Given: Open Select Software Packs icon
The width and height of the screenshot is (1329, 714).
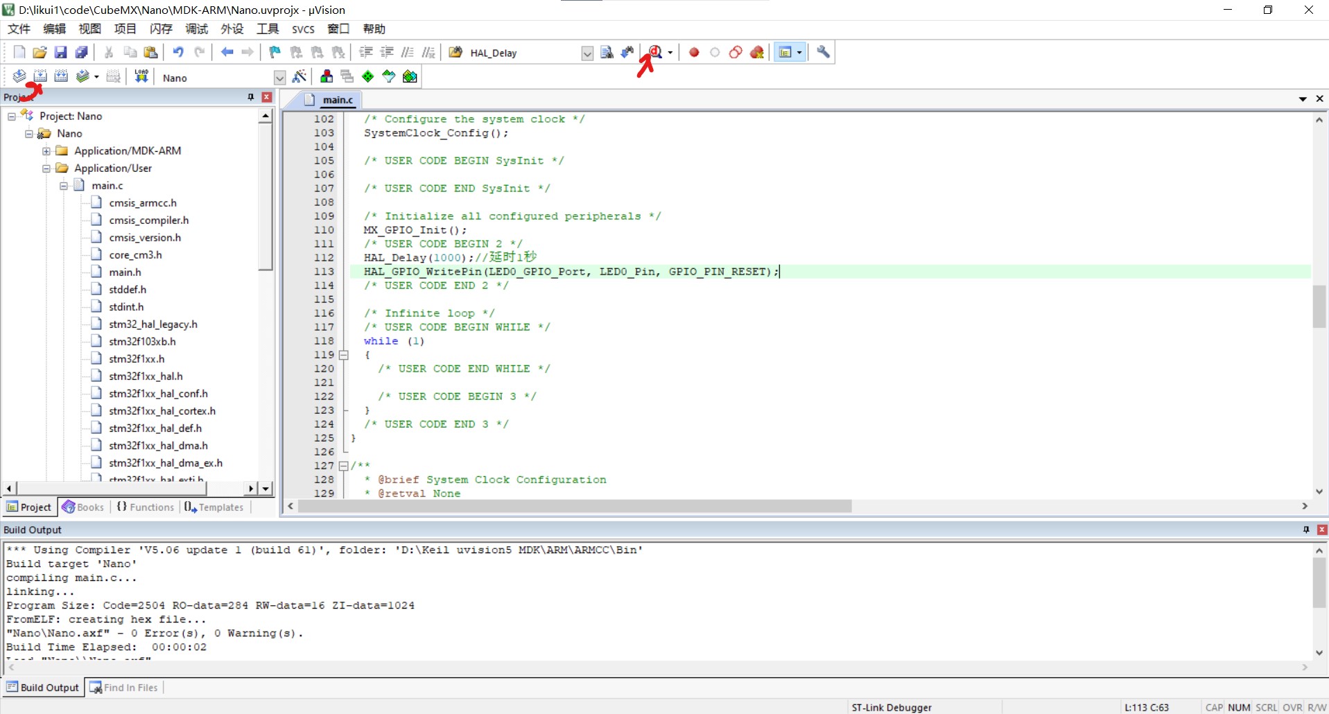Looking at the screenshot, I should pyautogui.click(x=389, y=77).
